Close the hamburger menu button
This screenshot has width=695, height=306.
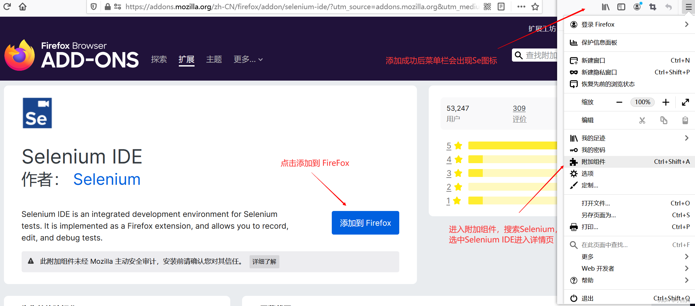pos(688,7)
